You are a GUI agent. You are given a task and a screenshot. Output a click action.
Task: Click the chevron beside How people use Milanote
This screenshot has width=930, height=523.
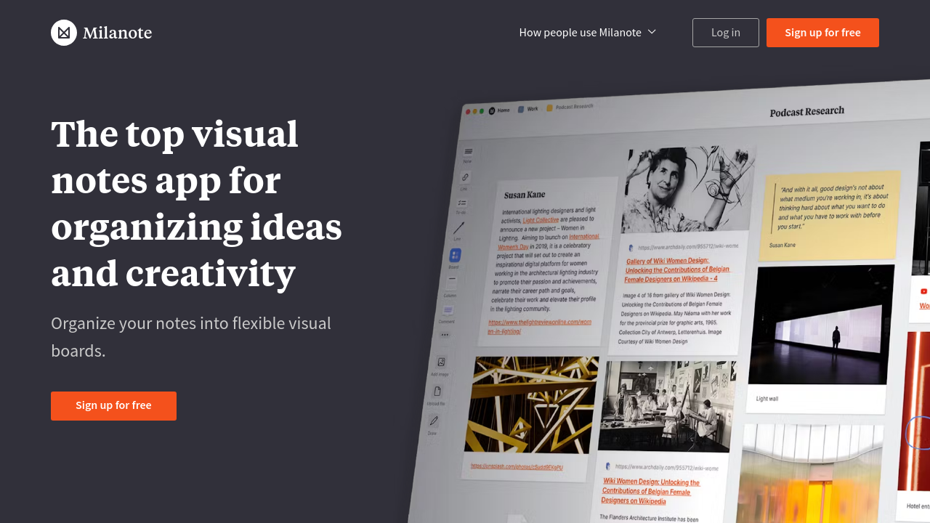652,32
